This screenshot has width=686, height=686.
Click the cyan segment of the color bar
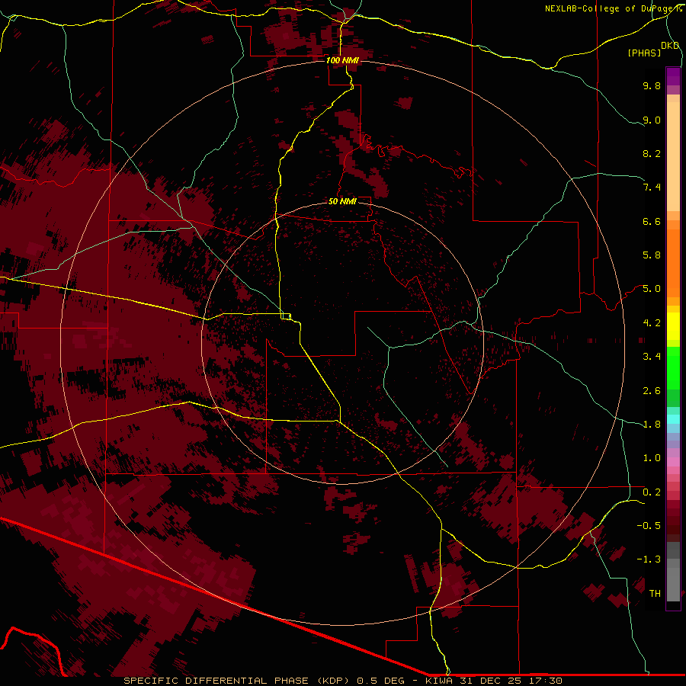(x=673, y=419)
